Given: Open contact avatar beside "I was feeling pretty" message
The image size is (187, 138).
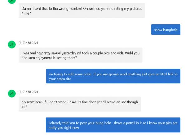Looking at the screenshot, I should tap(12, 45).
